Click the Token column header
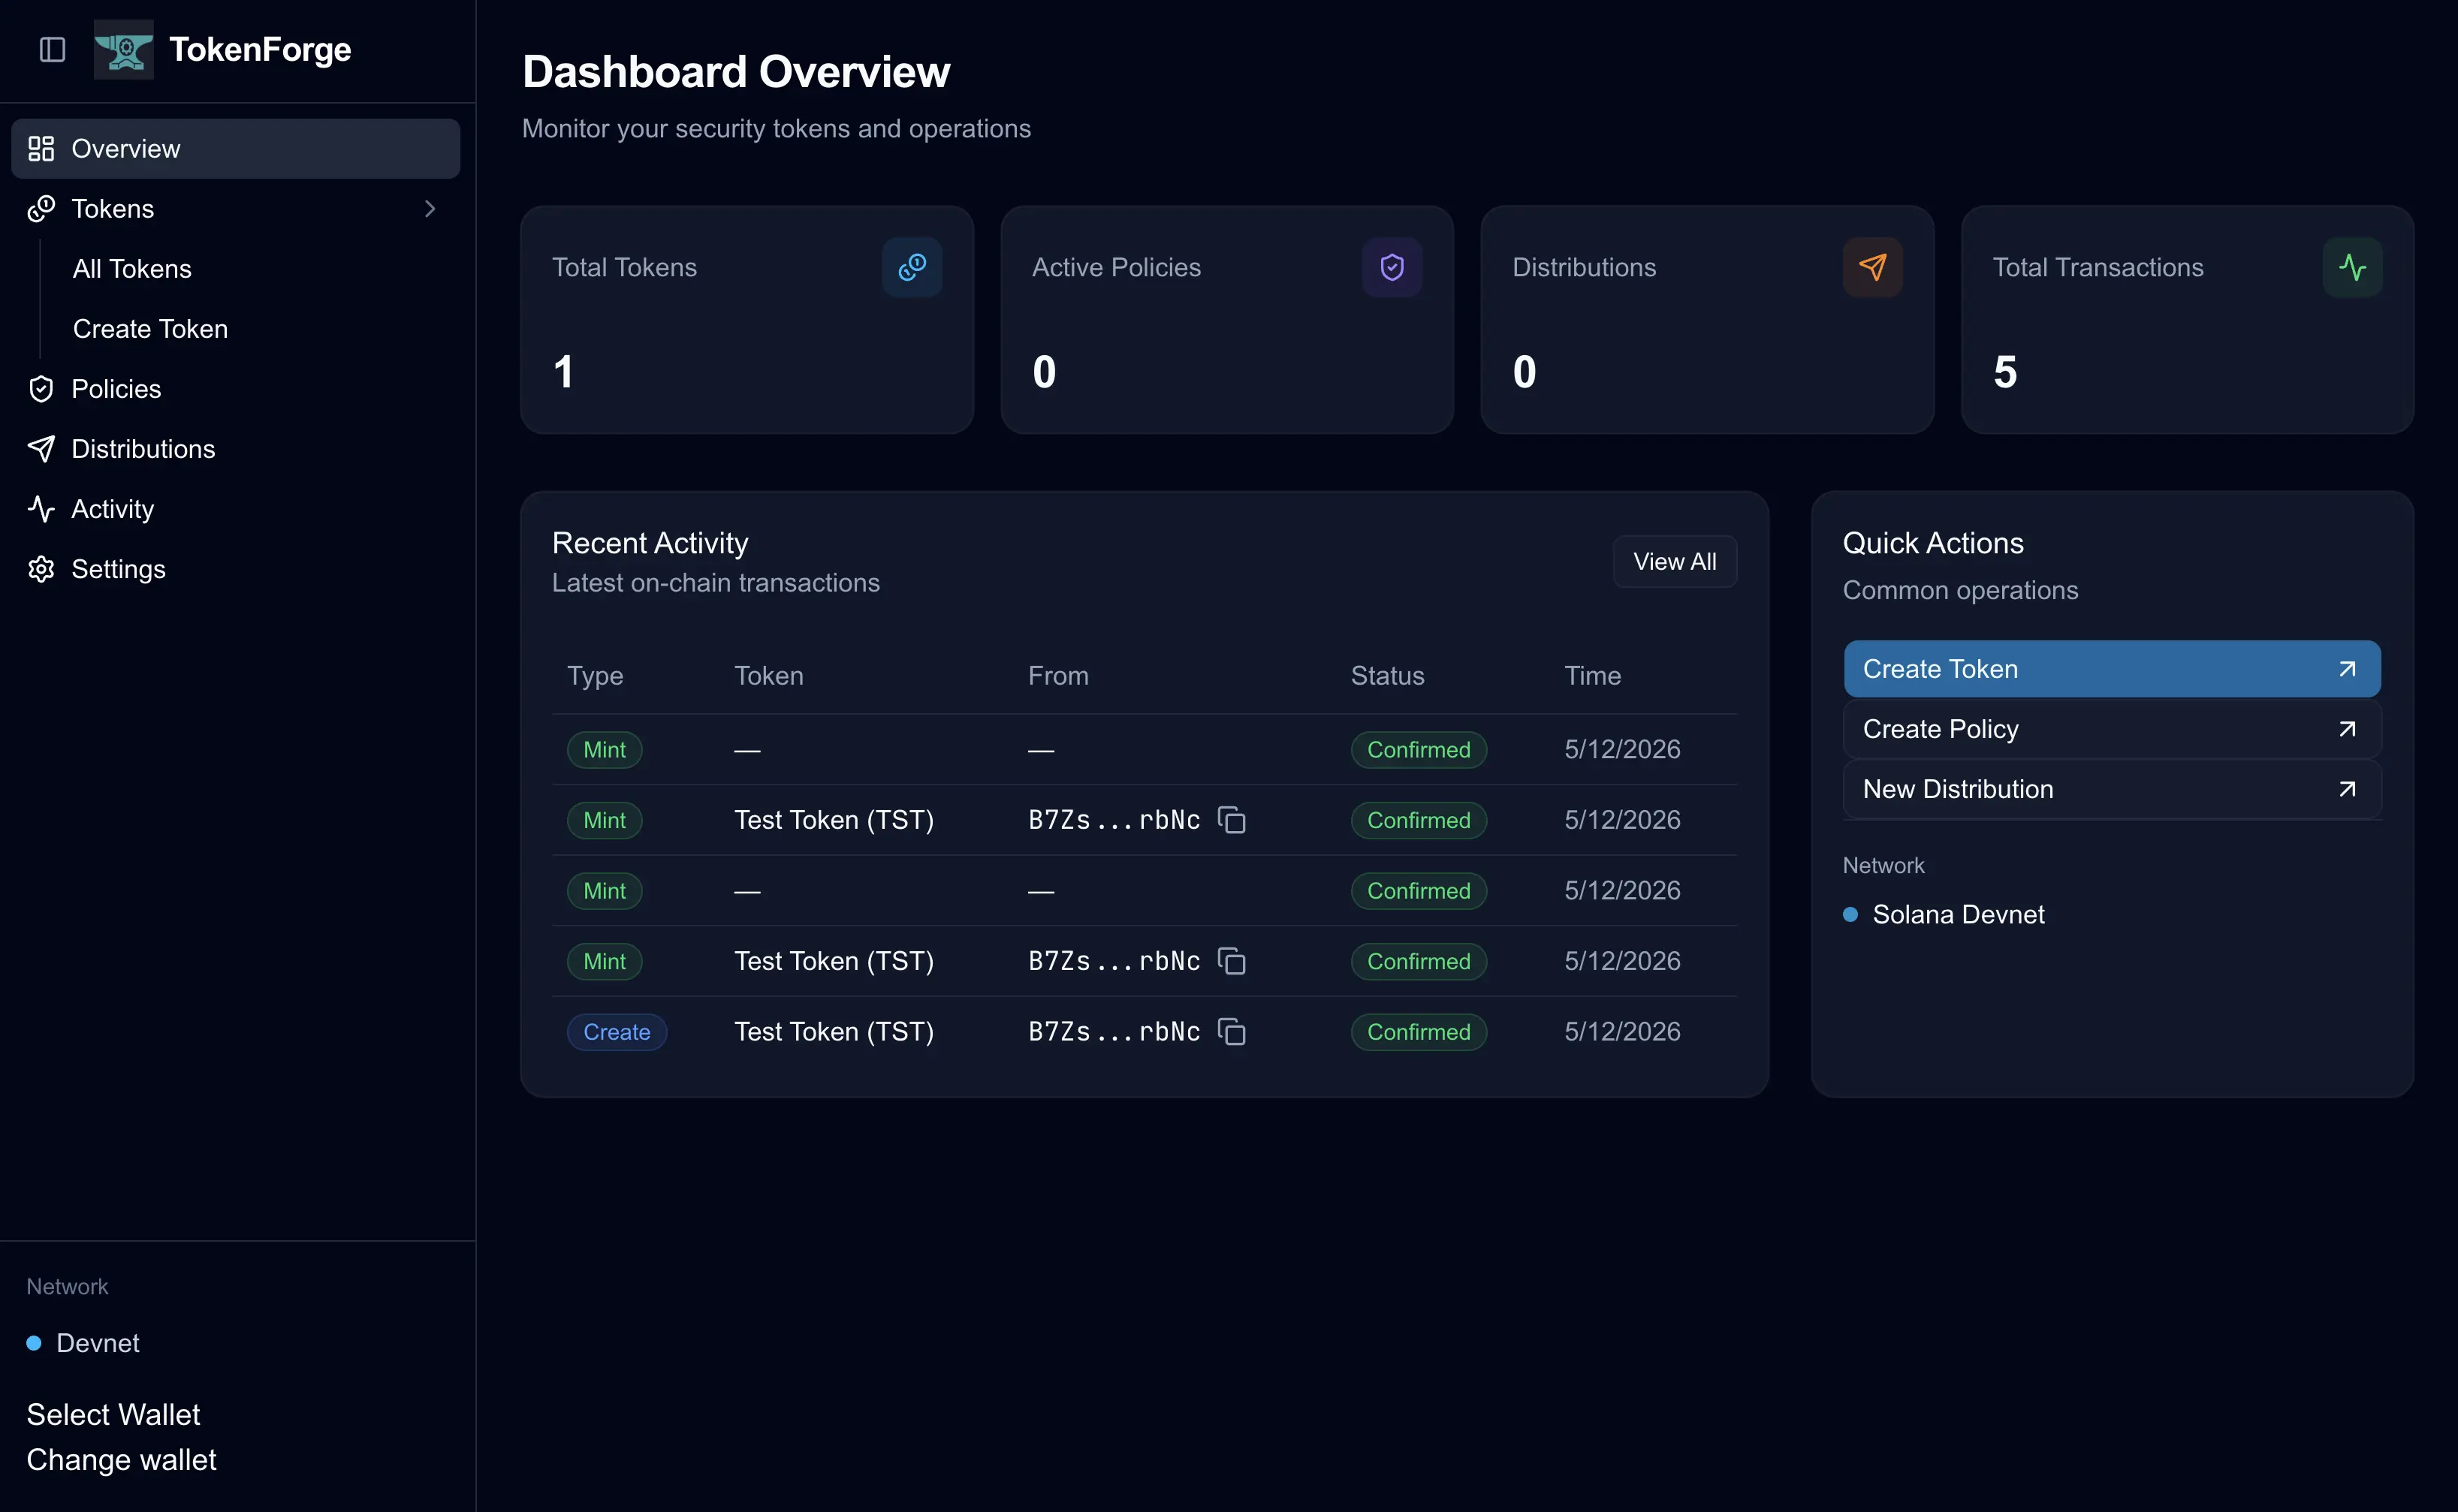 768,675
